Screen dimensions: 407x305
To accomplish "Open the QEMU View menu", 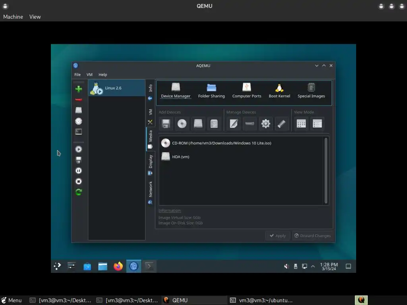I will tap(35, 17).
